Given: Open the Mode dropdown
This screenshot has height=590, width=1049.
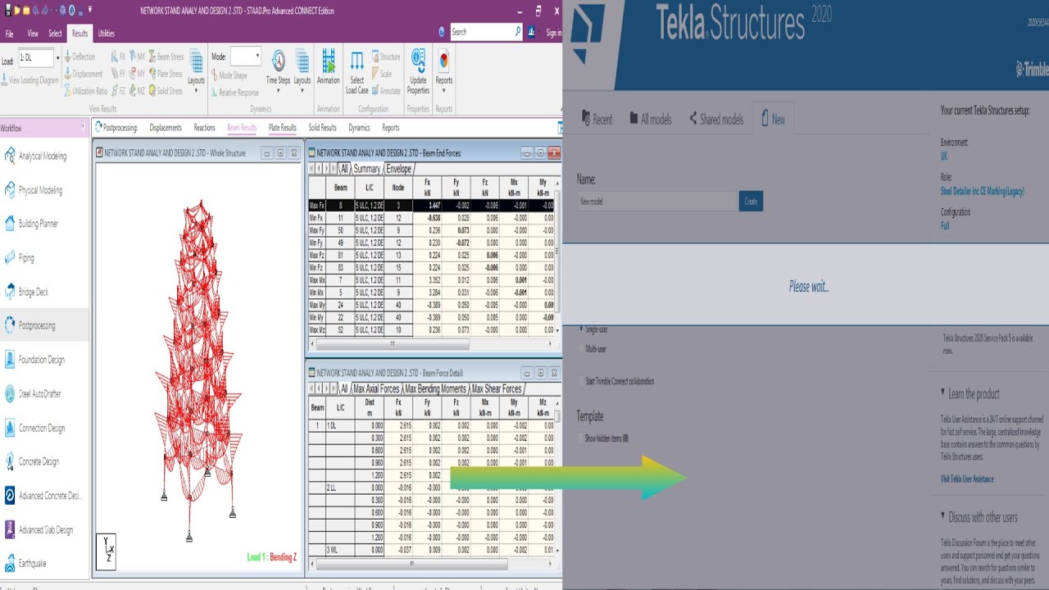Looking at the screenshot, I should (x=257, y=57).
